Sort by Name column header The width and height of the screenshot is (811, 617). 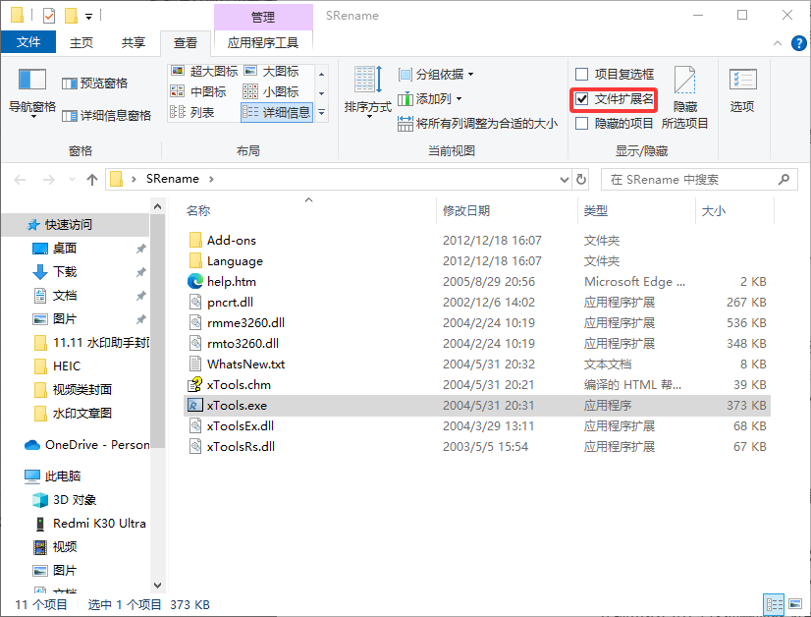[x=308, y=210]
